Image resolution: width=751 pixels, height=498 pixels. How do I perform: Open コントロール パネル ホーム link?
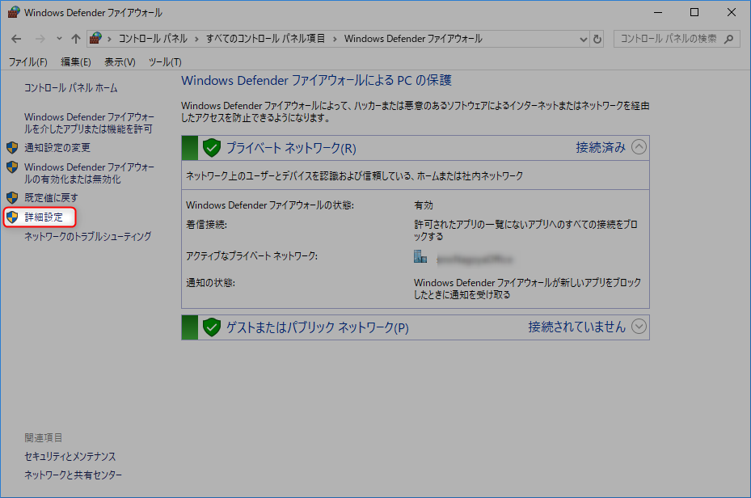click(71, 88)
